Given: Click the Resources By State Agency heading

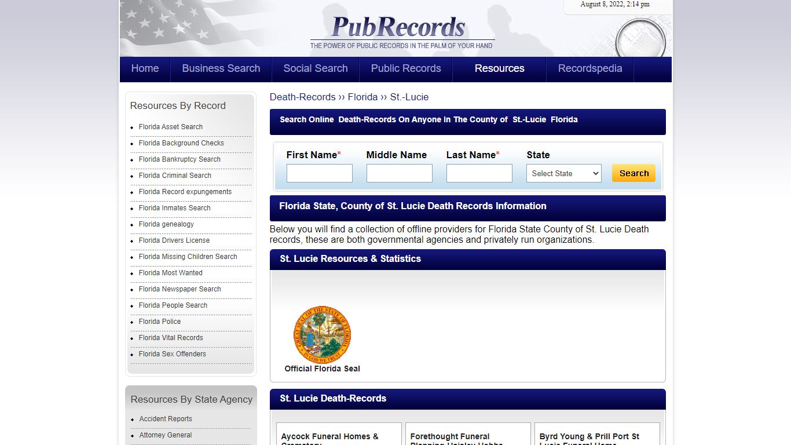Looking at the screenshot, I should coord(192,399).
